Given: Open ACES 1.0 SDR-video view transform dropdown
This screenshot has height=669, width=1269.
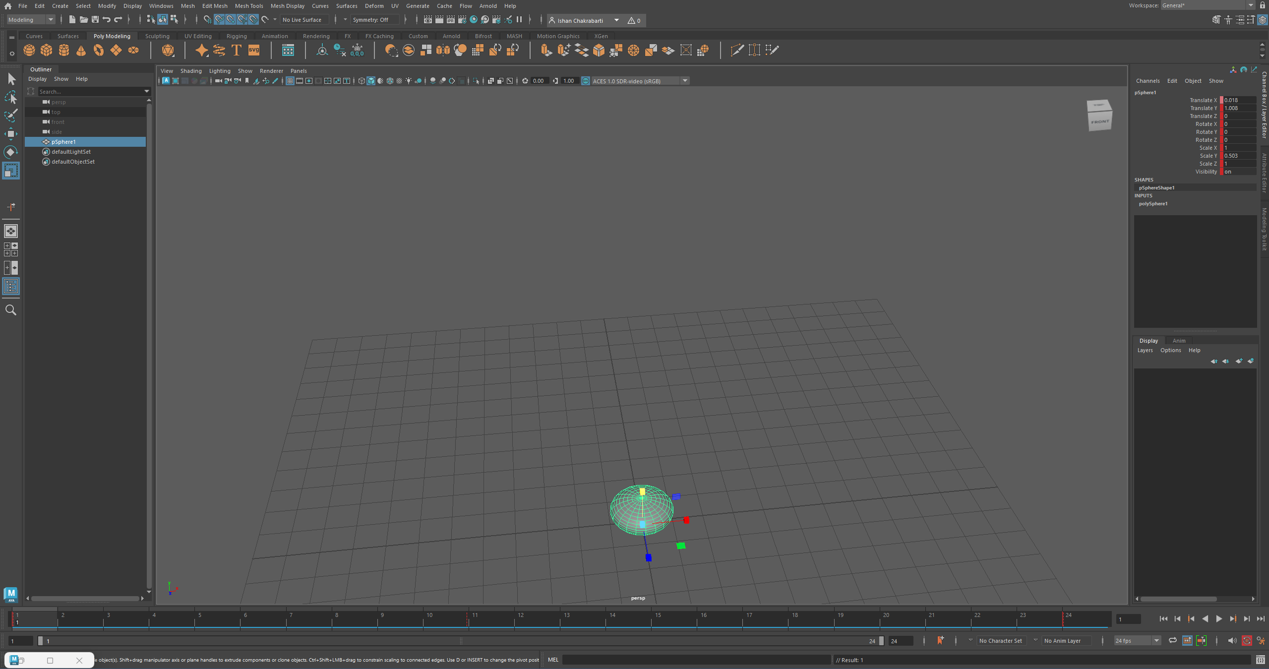Looking at the screenshot, I should click(640, 81).
